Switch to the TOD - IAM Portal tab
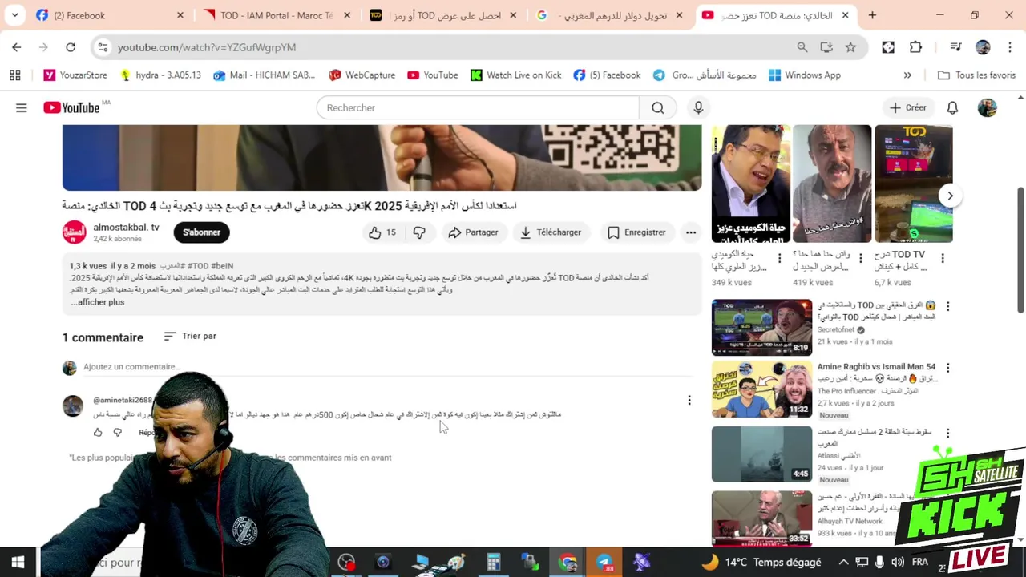The width and height of the screenshot is (1026, 577). pos(275,15)
